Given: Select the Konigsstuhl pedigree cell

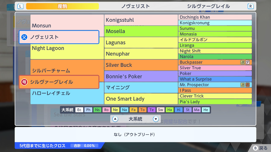Looking at the screenshot, I should (x=141, y=20).
